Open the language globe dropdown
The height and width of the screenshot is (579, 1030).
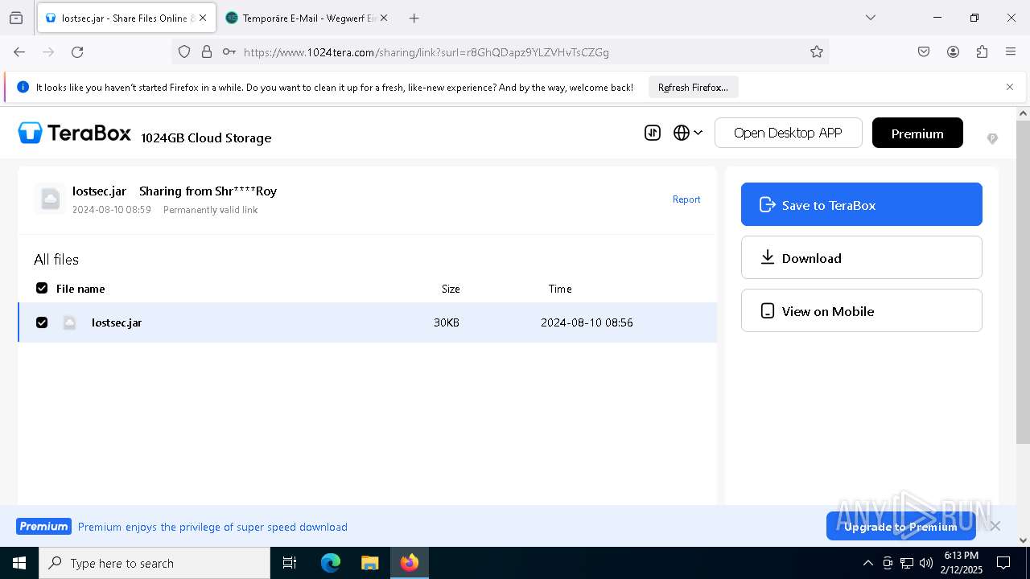point(687,133)
